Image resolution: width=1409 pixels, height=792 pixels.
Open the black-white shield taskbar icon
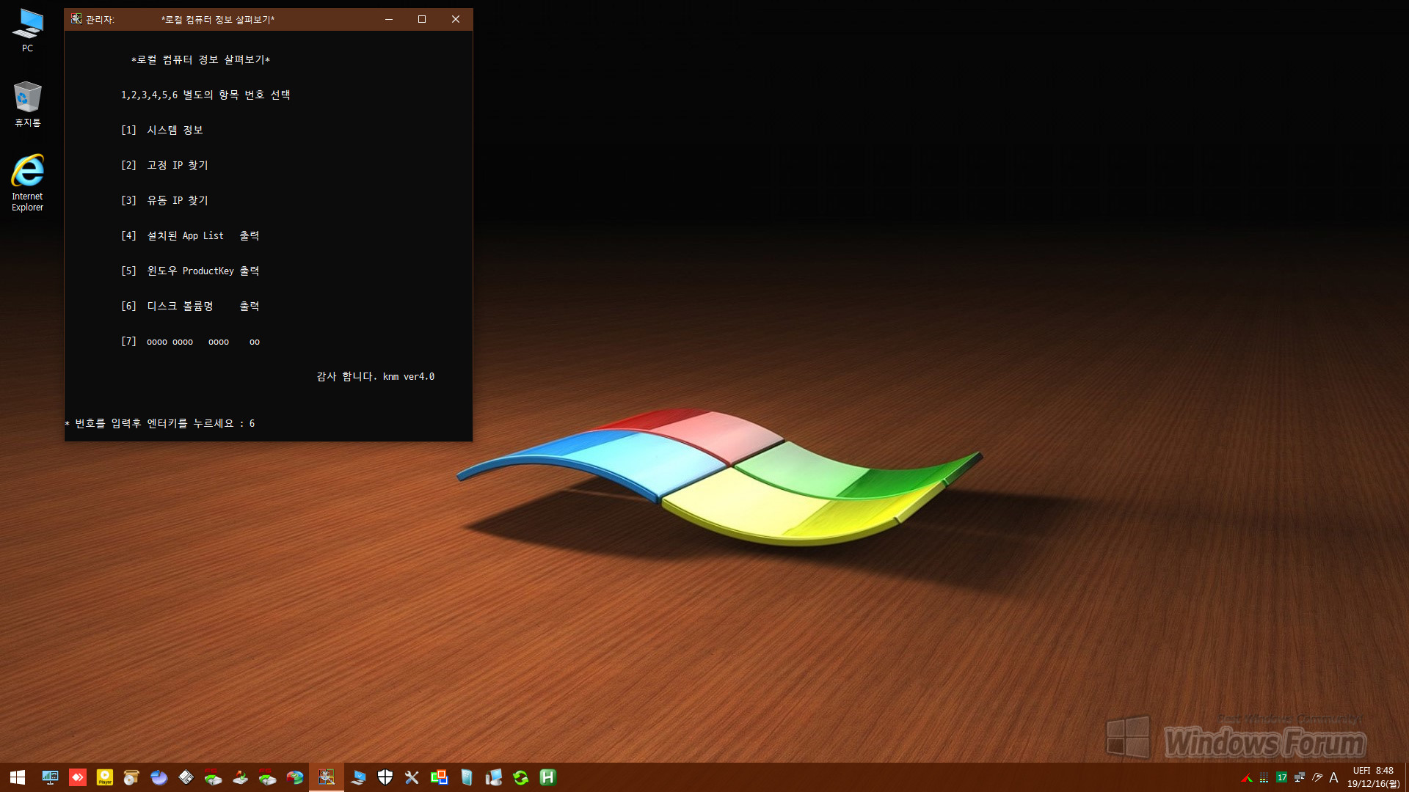tap(385, 777)
